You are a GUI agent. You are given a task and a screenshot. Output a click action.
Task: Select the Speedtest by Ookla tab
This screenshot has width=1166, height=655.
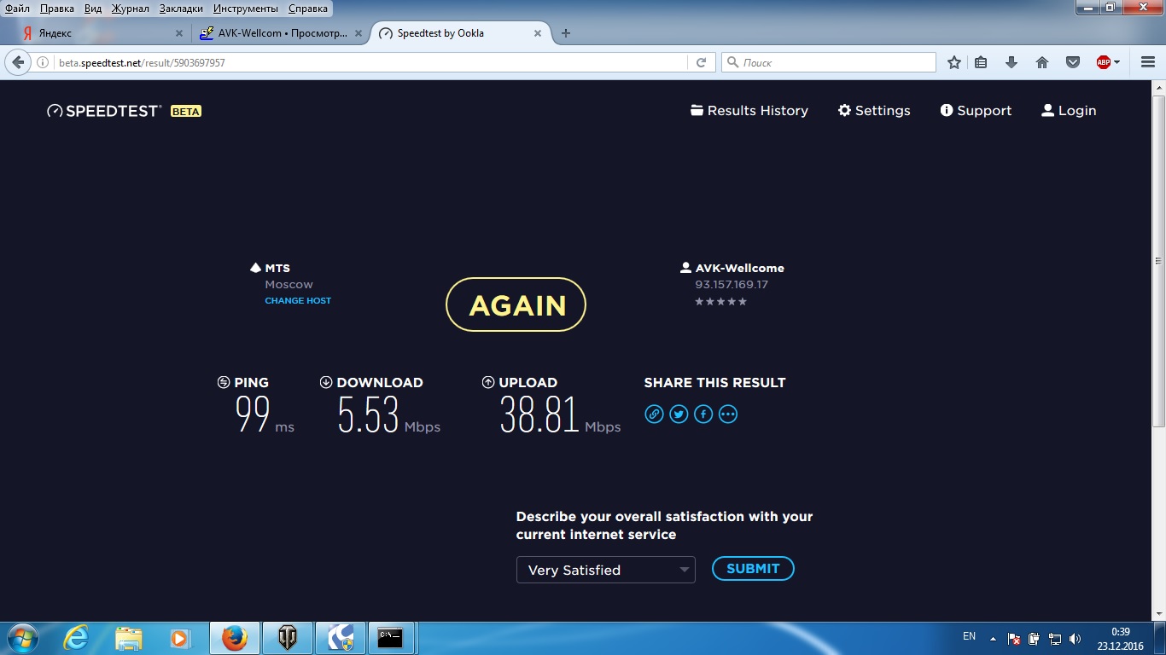pyautogui.click(x=459, y=33)
